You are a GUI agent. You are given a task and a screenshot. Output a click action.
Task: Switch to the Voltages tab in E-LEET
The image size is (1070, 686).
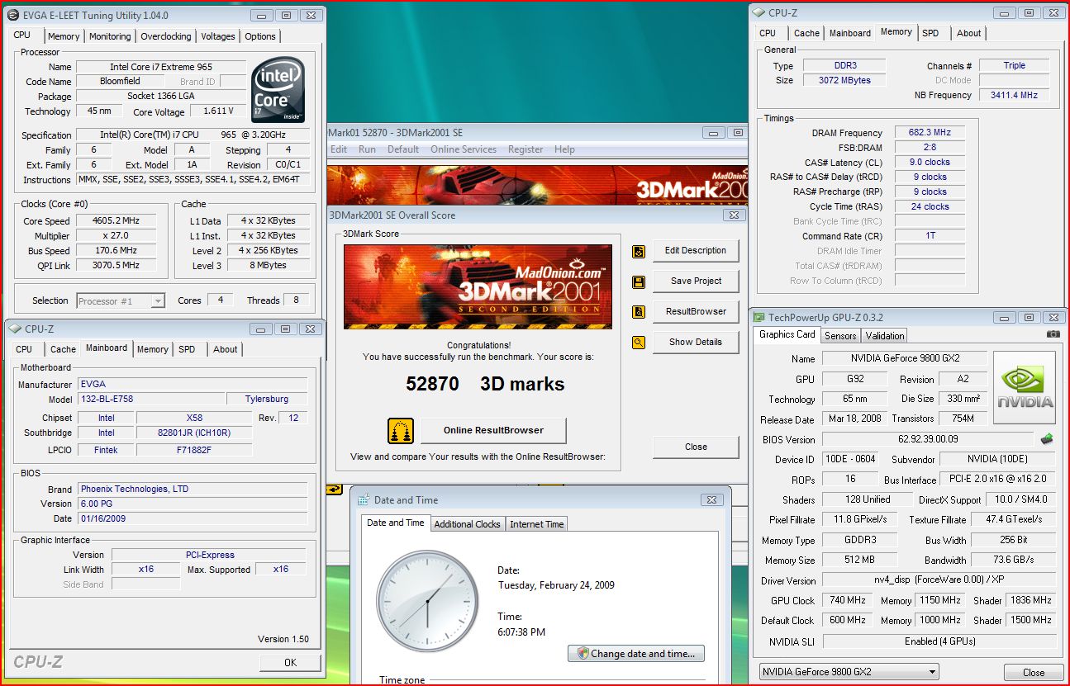tap(218, 36)
